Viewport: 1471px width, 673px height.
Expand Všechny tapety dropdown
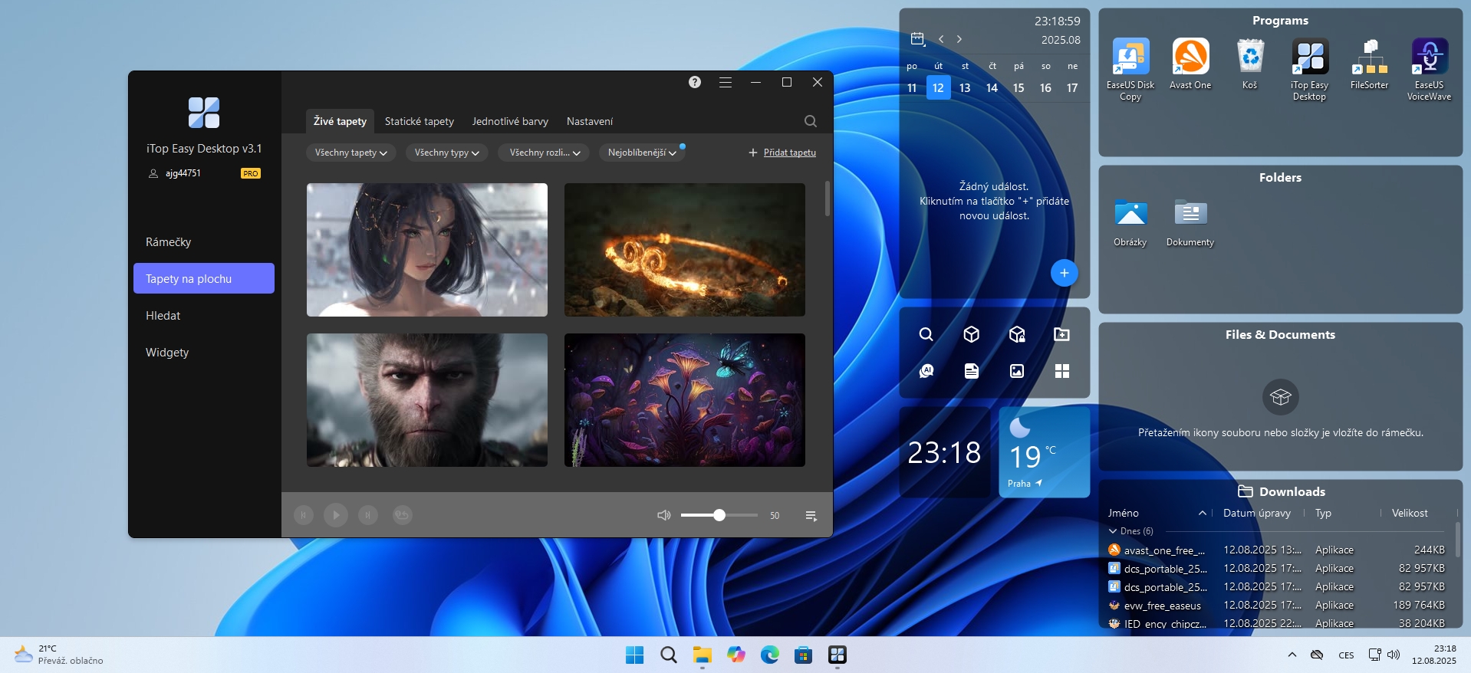point(351,153)
